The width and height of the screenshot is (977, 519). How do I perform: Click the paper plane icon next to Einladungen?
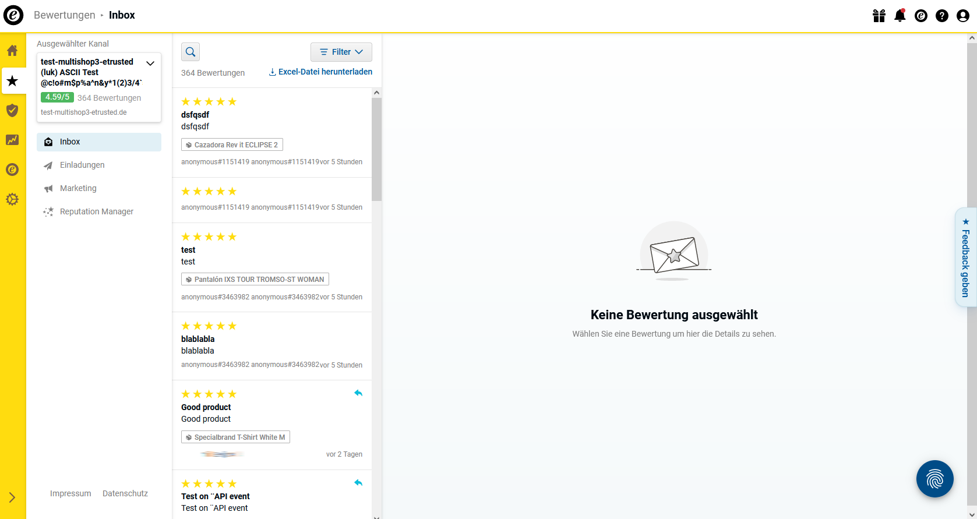[x=48, y=165]
